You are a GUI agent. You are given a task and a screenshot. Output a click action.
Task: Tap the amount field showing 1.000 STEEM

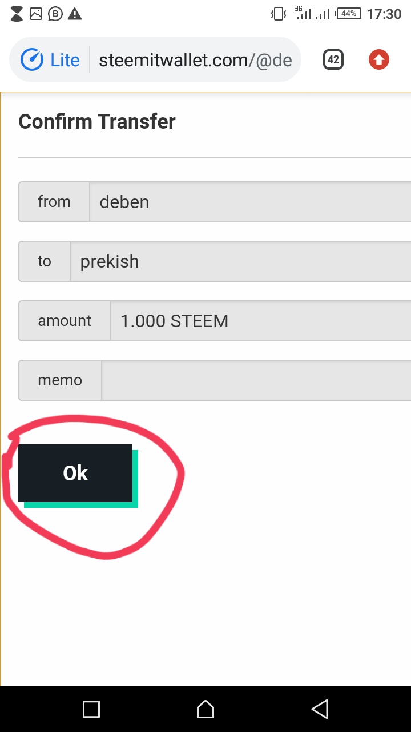pyautogui.click(x=260, y=321)
